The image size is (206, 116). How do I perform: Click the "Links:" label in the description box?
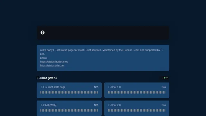point(43,58)
